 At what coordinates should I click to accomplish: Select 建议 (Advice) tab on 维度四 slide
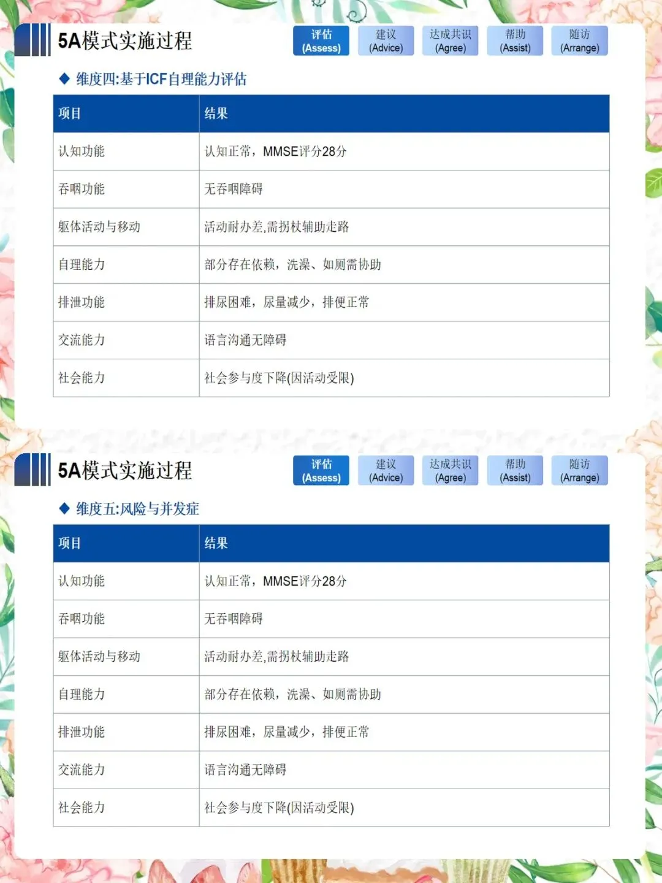point(386,40)
